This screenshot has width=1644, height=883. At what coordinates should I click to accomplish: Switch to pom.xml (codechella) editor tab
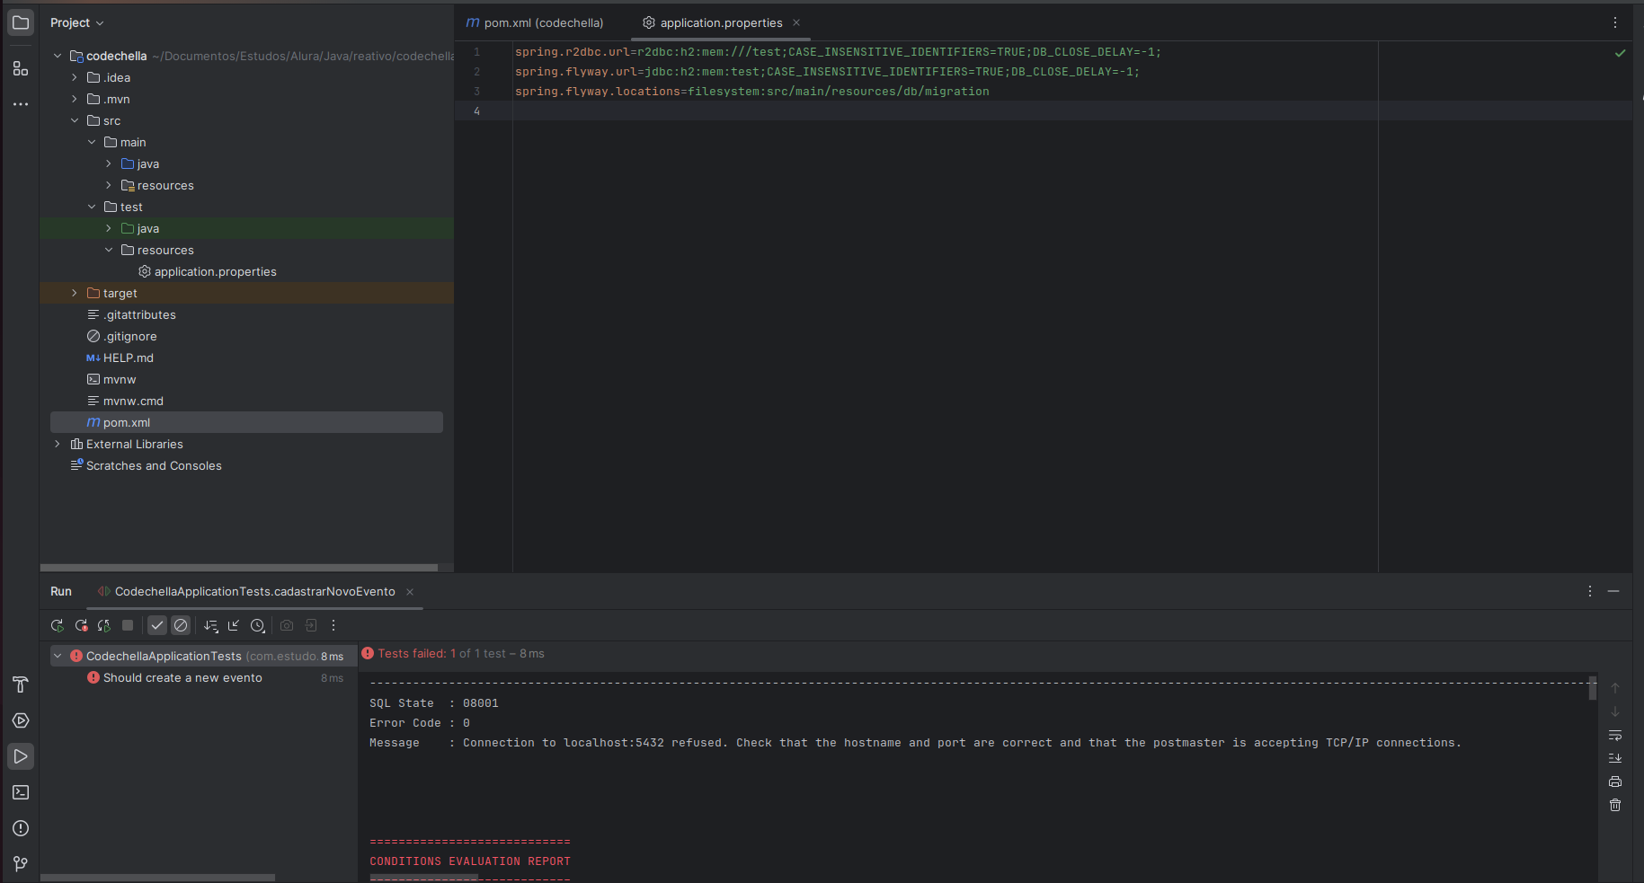point(535,22)
